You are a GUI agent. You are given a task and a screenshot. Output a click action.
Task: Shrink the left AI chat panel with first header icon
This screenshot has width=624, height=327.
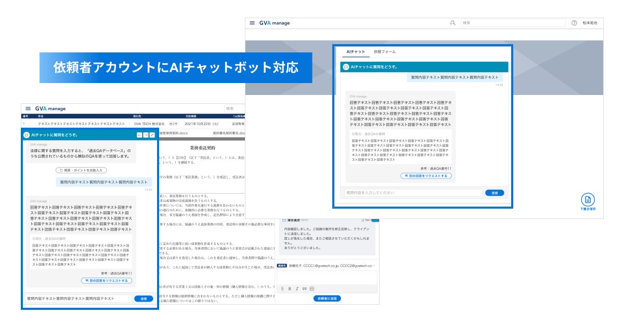click(139, 135)
